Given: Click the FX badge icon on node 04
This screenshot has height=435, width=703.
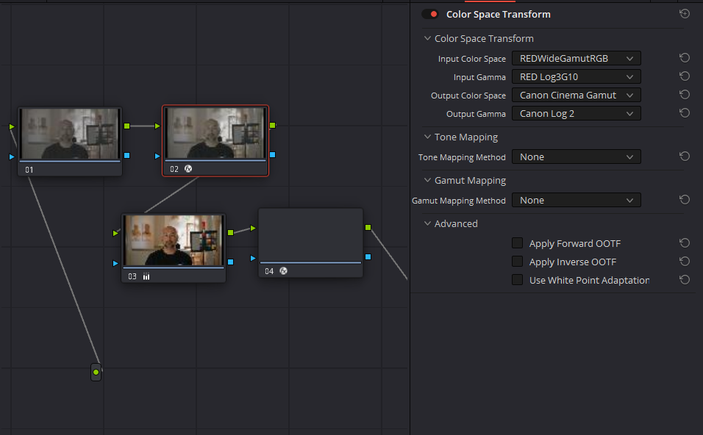Looking at the screenshot, I should pos(283,270).
